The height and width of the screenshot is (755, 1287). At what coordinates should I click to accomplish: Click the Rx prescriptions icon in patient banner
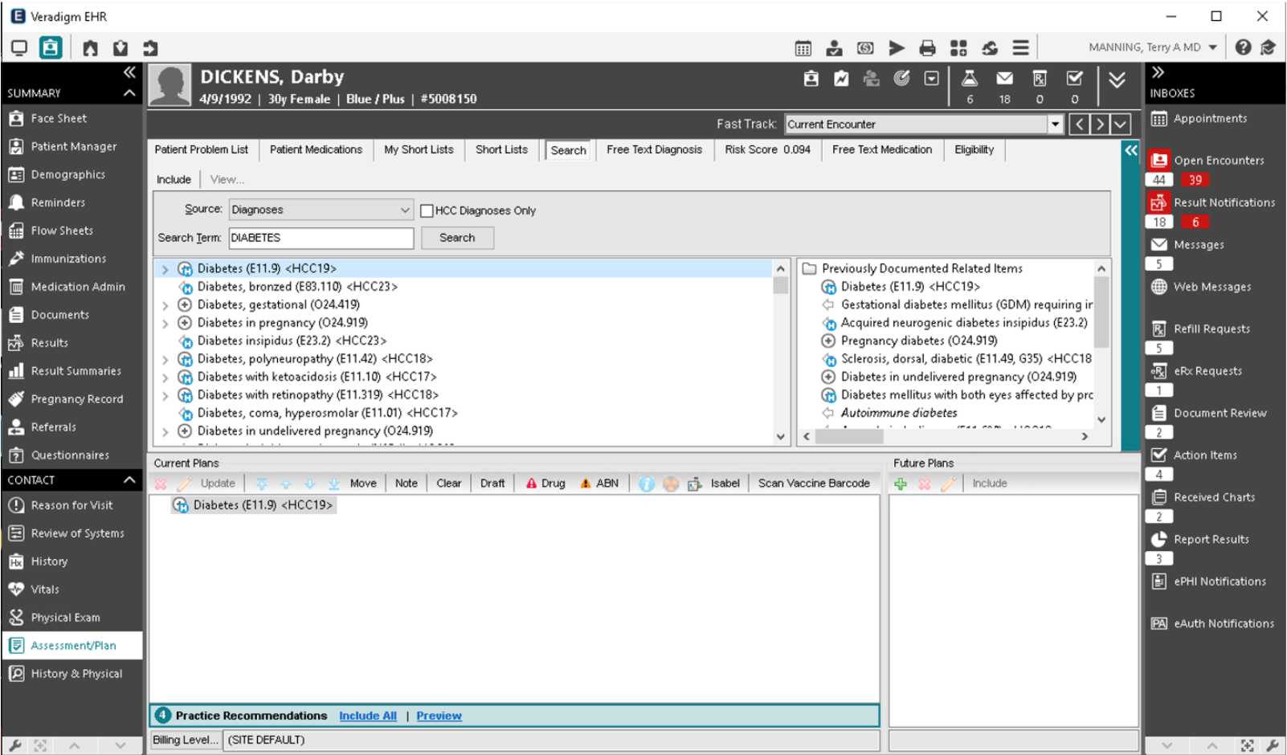click(x=1040, y=79)
